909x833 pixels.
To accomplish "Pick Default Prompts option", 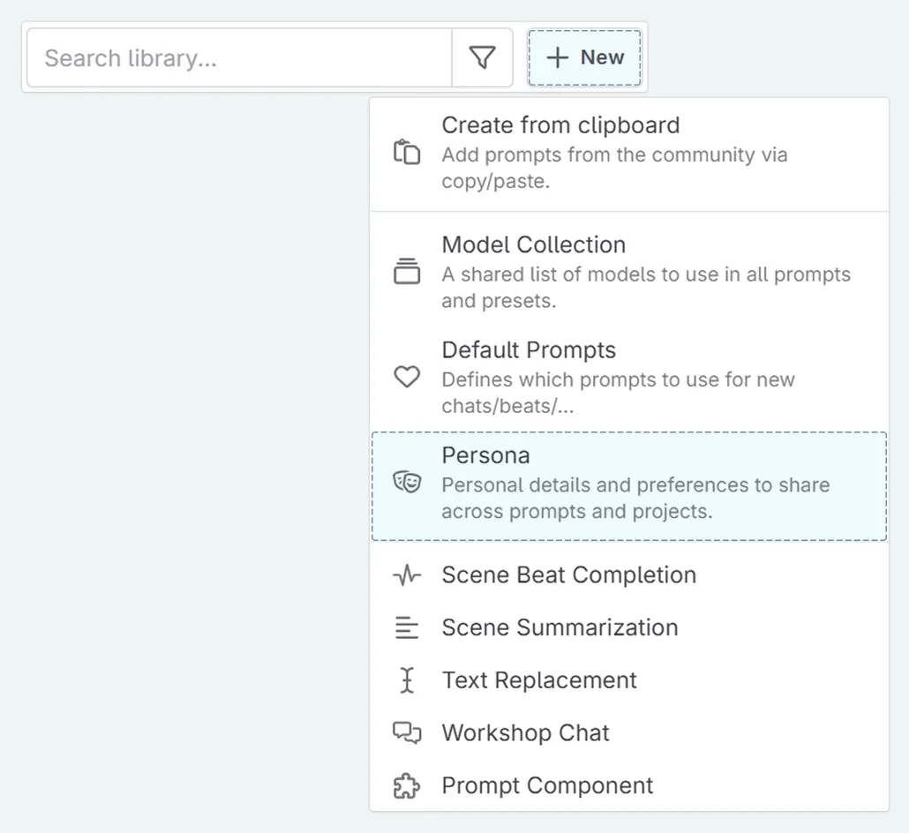I will (629, 378).
